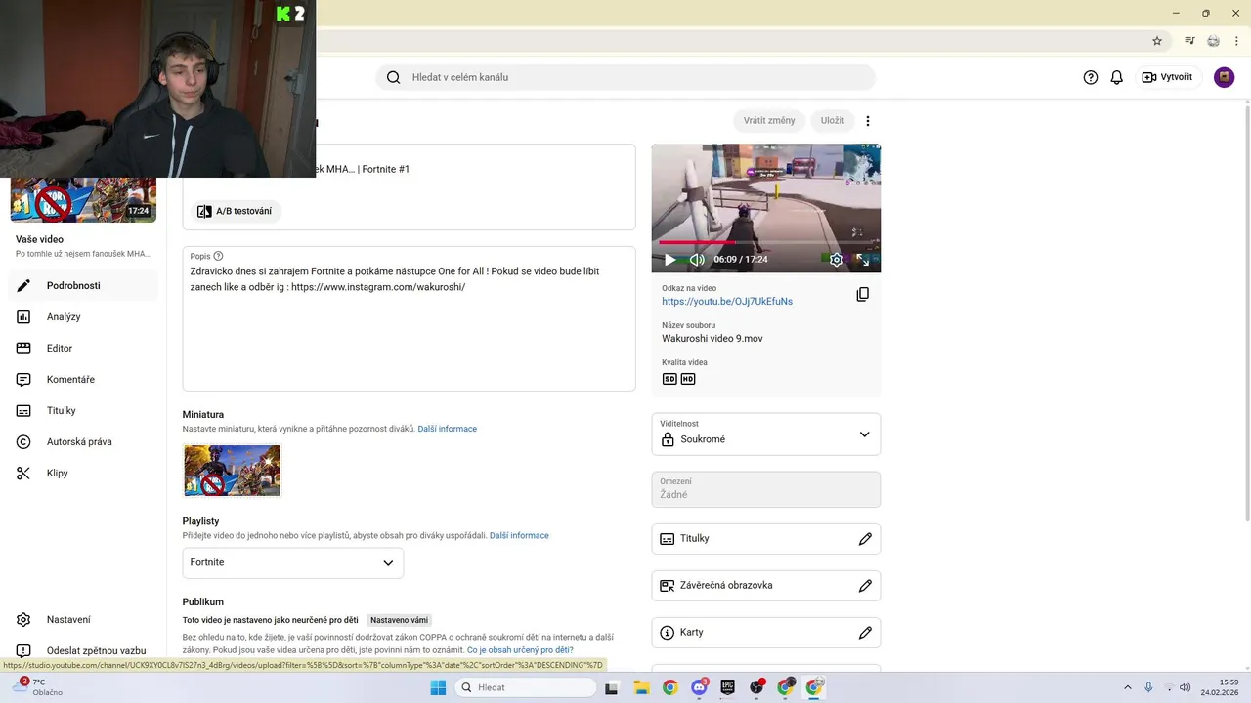Click the help icon next to Popis
The width and height of the screenshot is (1251, 703).
click(218, 256)
